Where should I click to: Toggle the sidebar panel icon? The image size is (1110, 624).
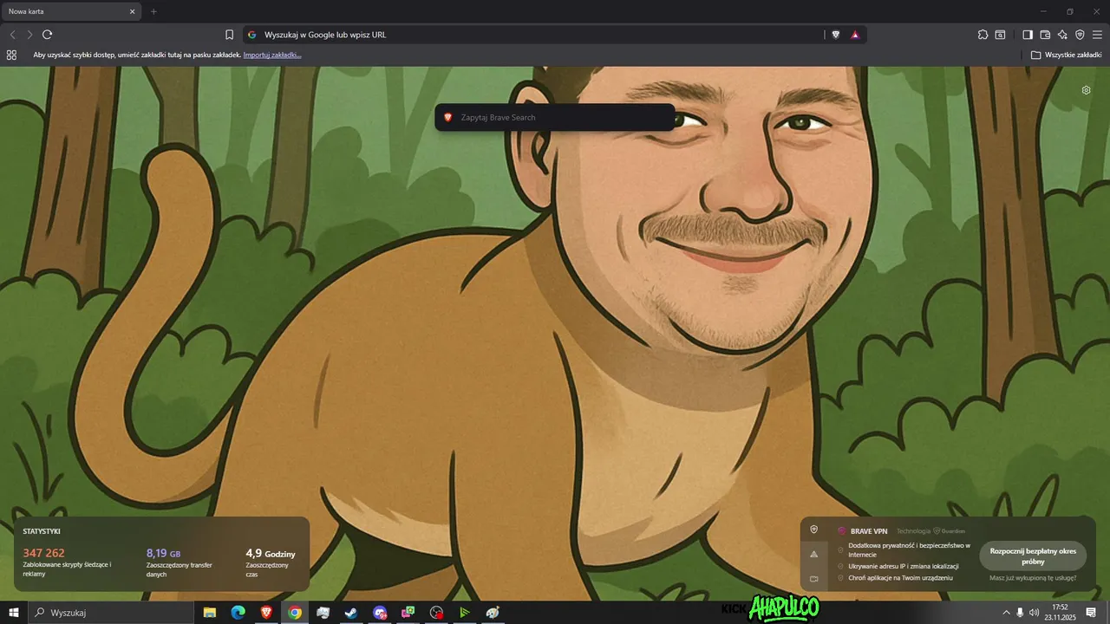1028,35
